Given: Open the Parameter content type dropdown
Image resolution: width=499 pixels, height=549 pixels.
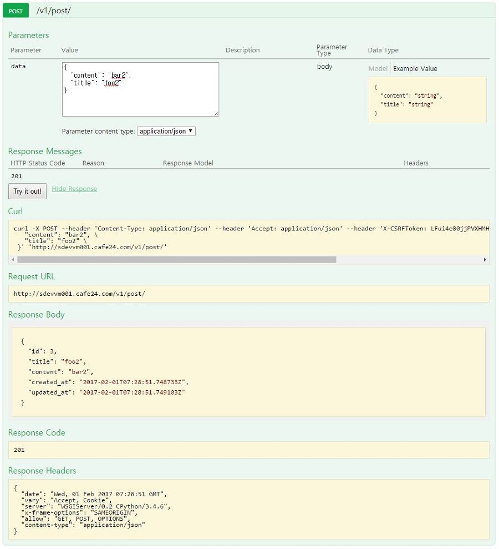Looking at the screenshot, I should [x=166, y=132].
